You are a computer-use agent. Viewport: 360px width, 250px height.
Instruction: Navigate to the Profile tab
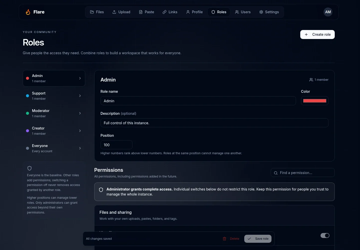[x=194, y=12]
